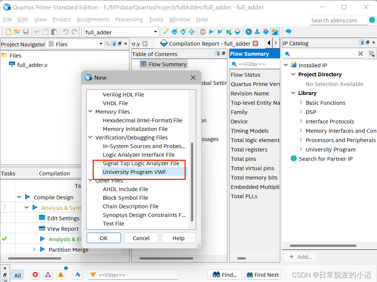Viewport: 377px width, 282px height.
Task: Click the blue info flag filter icon
Action: point(78,275)
